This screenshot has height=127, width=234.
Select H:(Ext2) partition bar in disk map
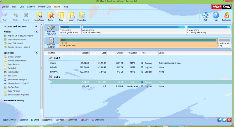(x=138, y=43)
